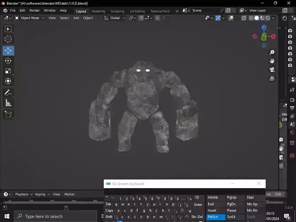Screen dimensions: 296x222
Task: Select the Annotate pencil tool
Action: [8, 93]
